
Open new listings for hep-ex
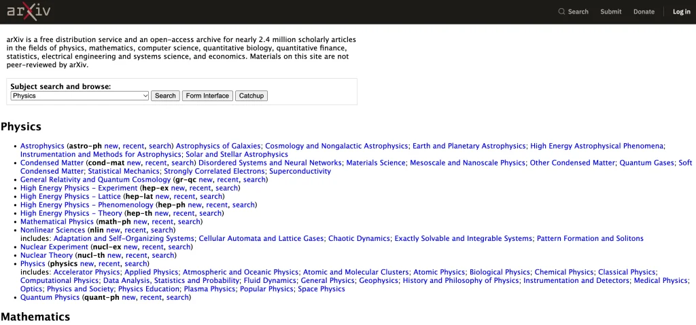[x=177, y=188]
